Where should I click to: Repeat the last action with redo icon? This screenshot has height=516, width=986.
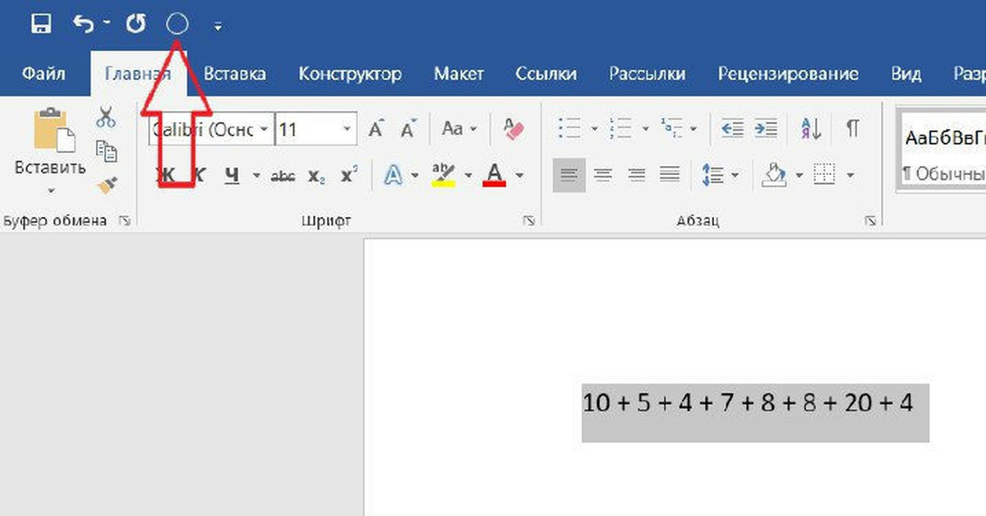coord(136,25)
